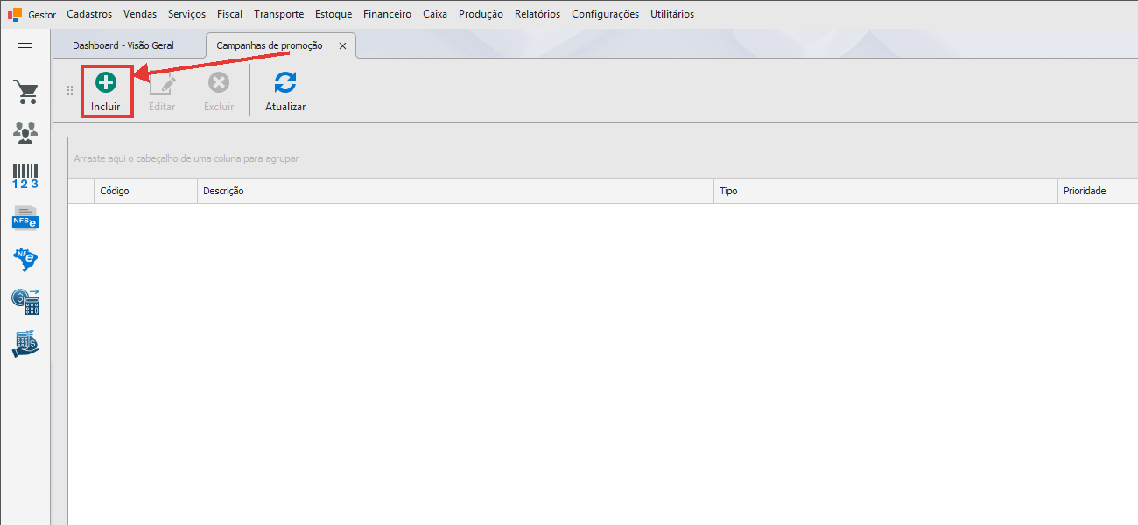Switch to Dashboard - Visão Geral tab

[123, 45]
